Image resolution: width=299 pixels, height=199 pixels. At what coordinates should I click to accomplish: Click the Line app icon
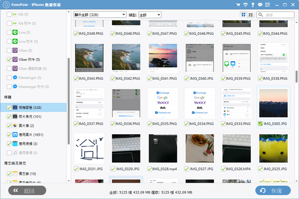click(15, 32)
